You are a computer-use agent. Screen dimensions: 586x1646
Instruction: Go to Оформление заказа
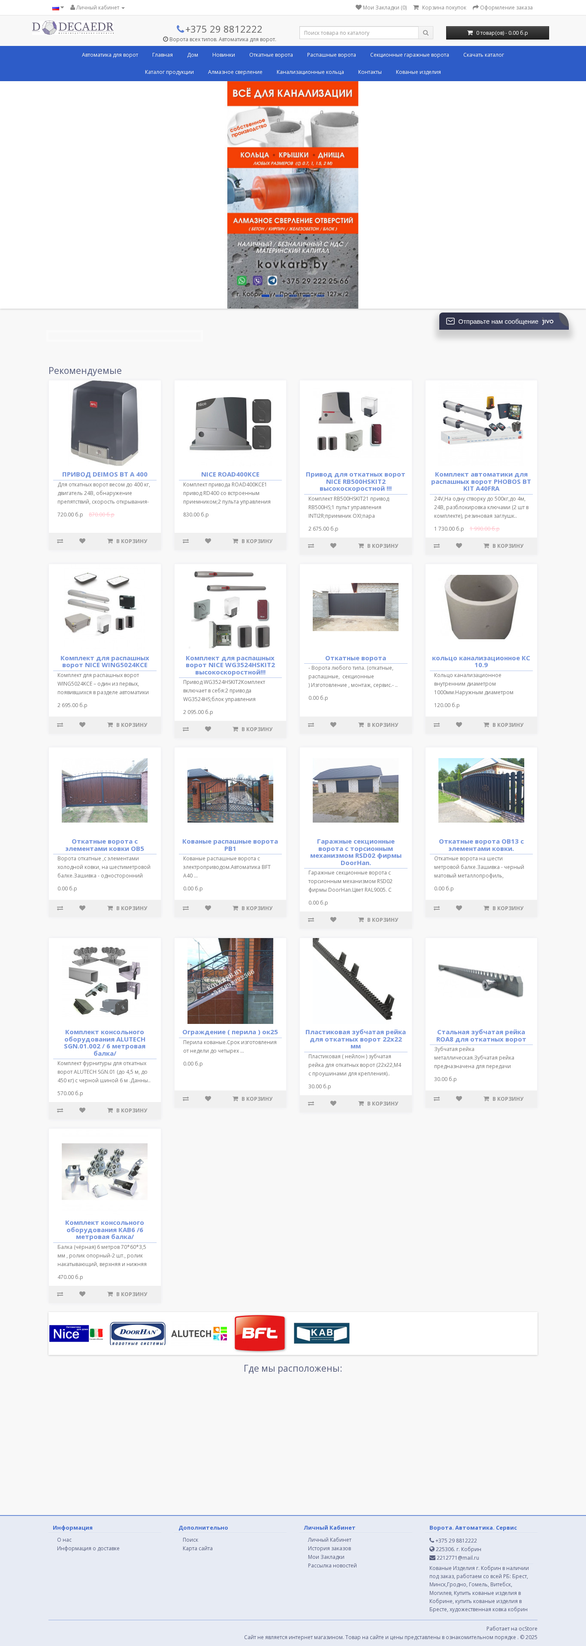502,8
